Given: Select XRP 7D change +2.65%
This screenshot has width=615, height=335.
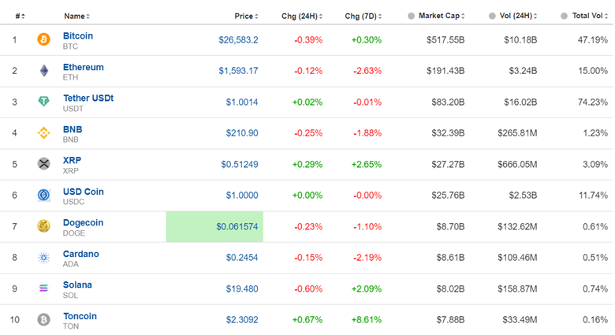Looking at the screenshot, I should (x=367, y=165).
